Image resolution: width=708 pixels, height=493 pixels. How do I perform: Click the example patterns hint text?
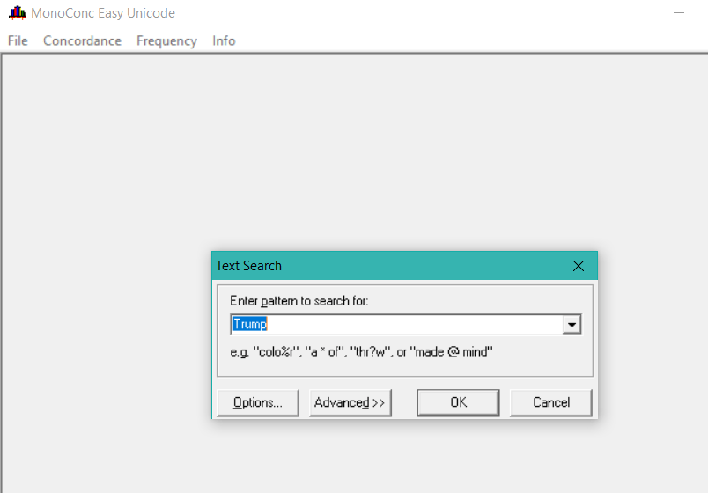pos(361,352)
